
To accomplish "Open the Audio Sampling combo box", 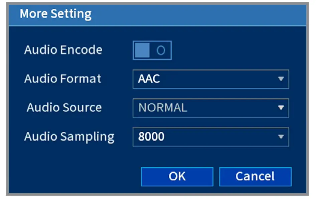I will tap(210, 136).
